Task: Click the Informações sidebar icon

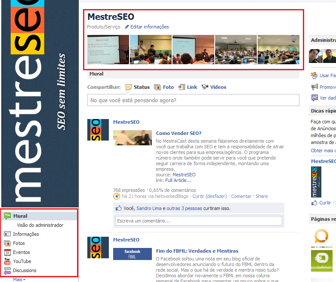Action: [7, 234]
